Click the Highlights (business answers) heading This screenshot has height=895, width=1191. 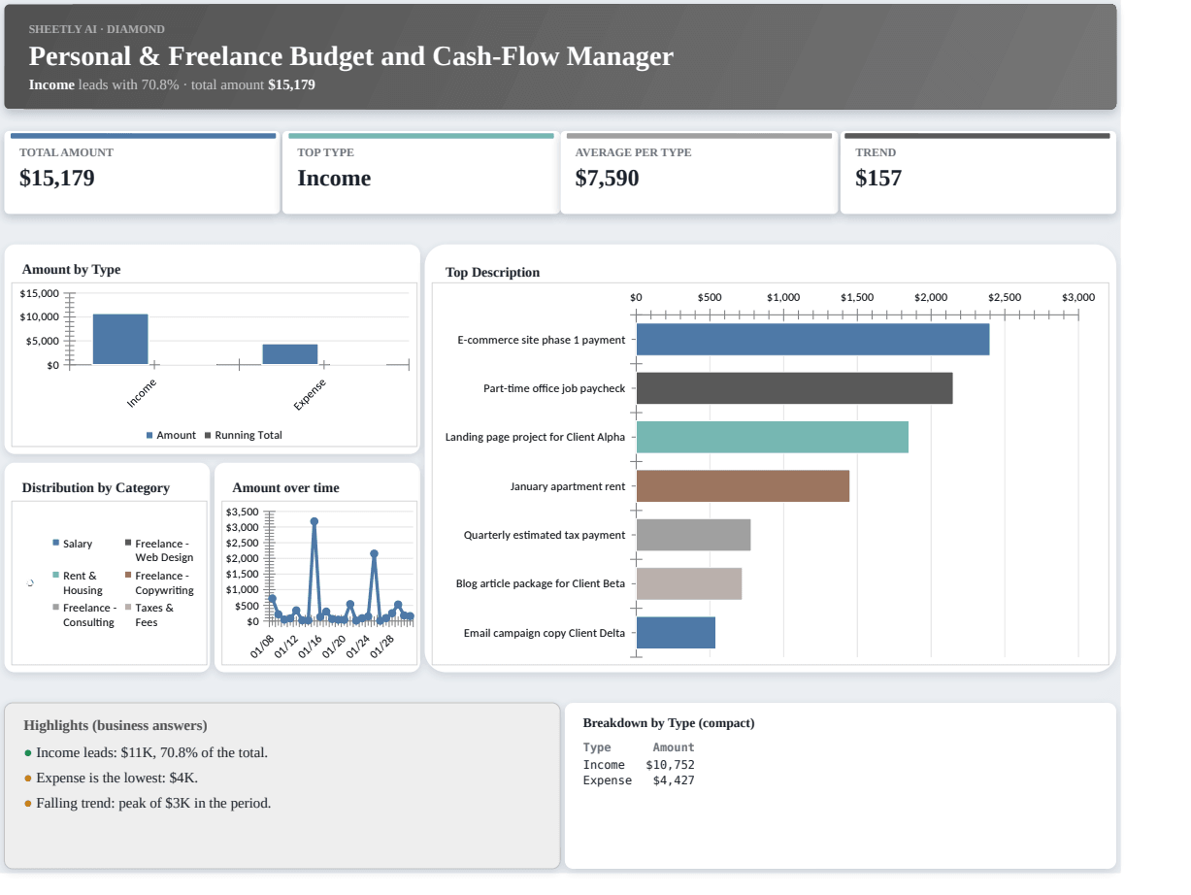pos(116,725)
